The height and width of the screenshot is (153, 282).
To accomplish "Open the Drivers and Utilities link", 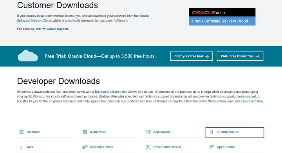I will (167, 147).
